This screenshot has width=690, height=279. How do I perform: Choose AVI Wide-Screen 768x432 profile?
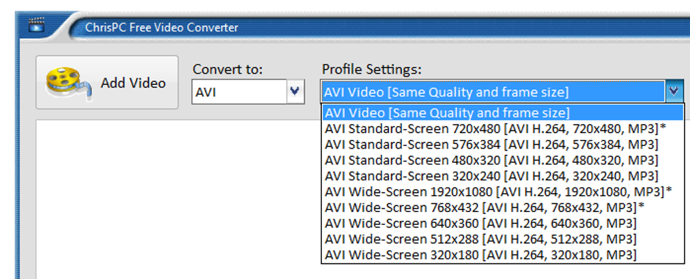(x=484, y=207)
